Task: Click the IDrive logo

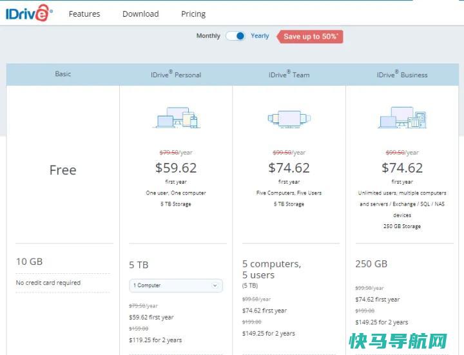Action: 29,13
